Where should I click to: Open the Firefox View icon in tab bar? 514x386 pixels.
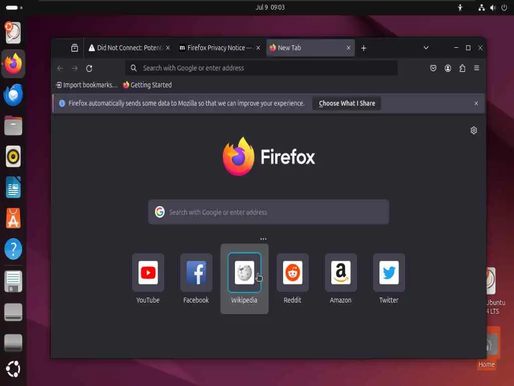click(74, 48)
